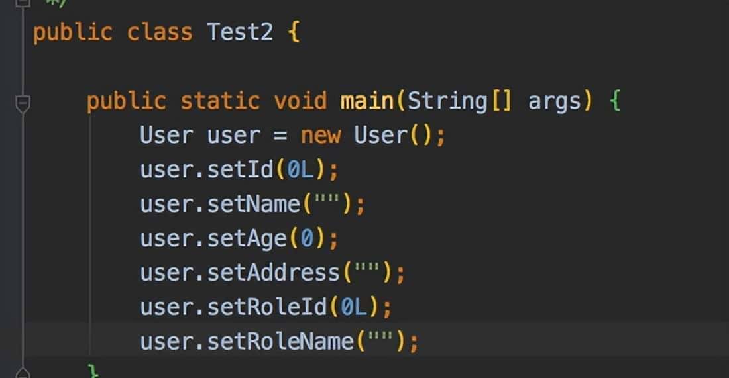Click the 0L argument in setRoleId
The image size is (729, 378).
coord(354,307)
